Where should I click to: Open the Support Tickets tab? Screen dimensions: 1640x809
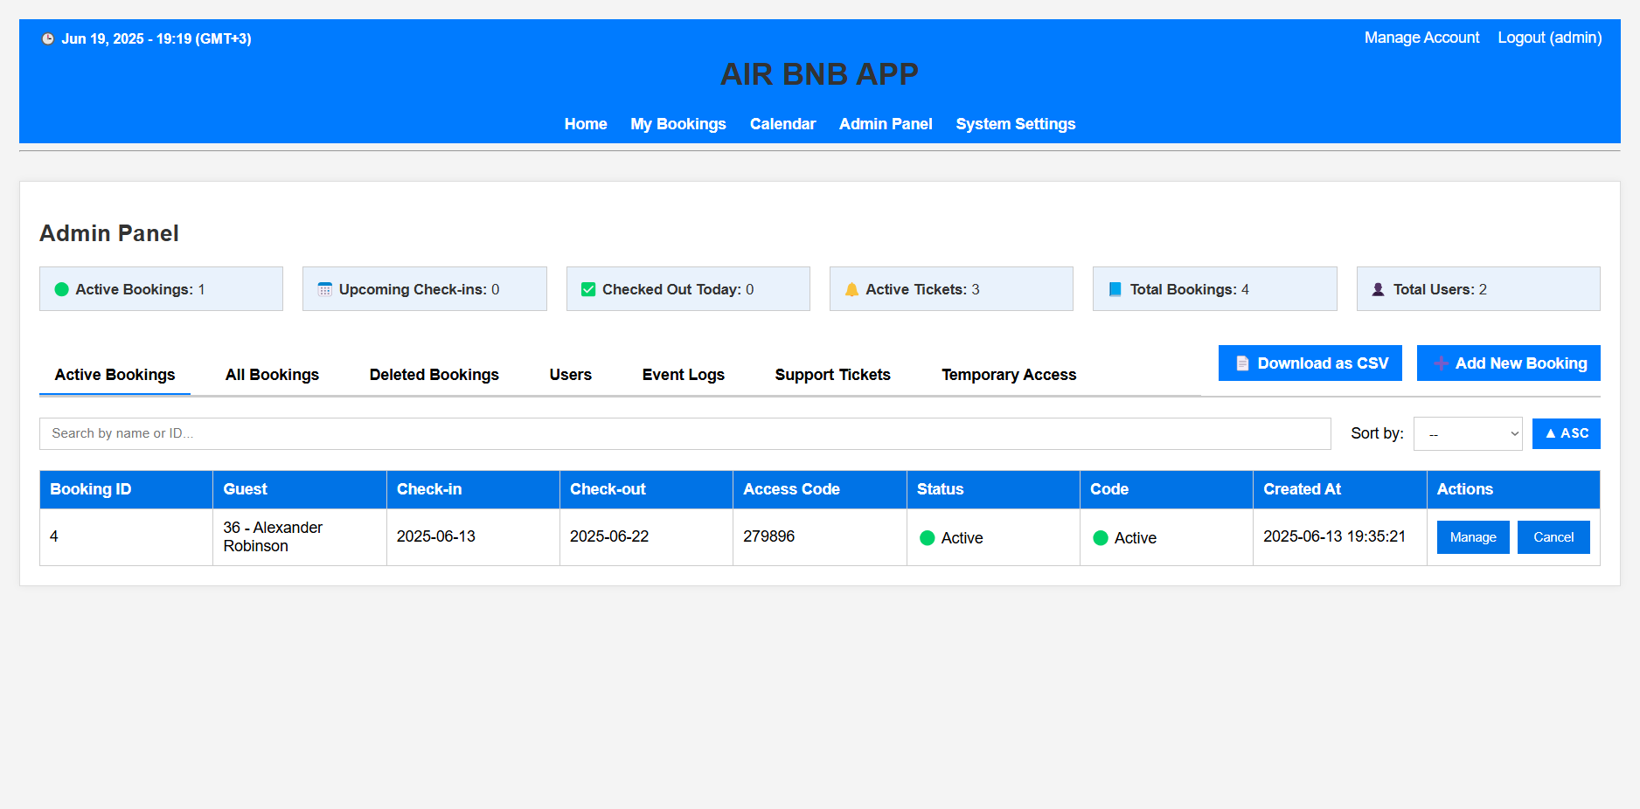tap(832, 375)
